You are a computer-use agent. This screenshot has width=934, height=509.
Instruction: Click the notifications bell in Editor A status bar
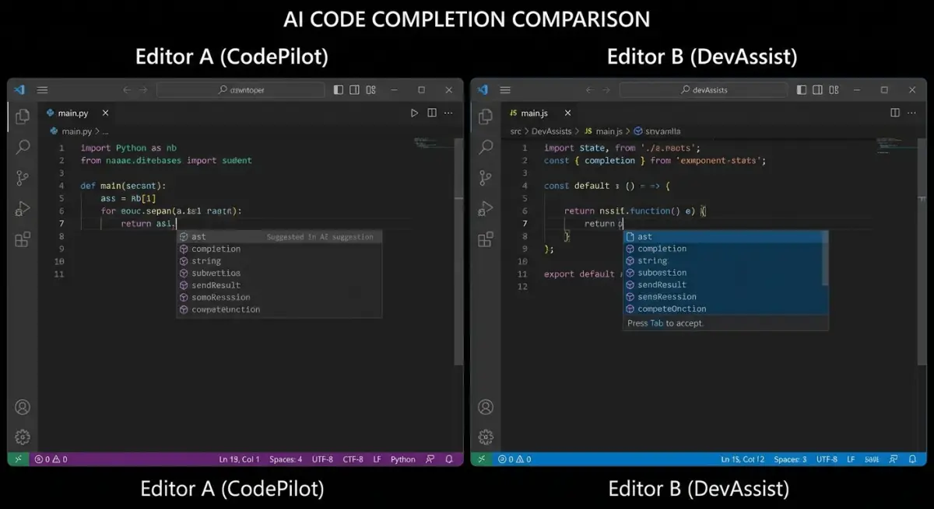449,459
